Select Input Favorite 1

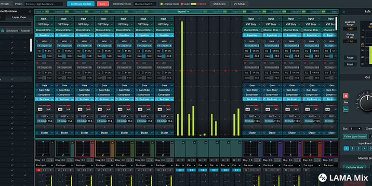[x=346, y=148]
